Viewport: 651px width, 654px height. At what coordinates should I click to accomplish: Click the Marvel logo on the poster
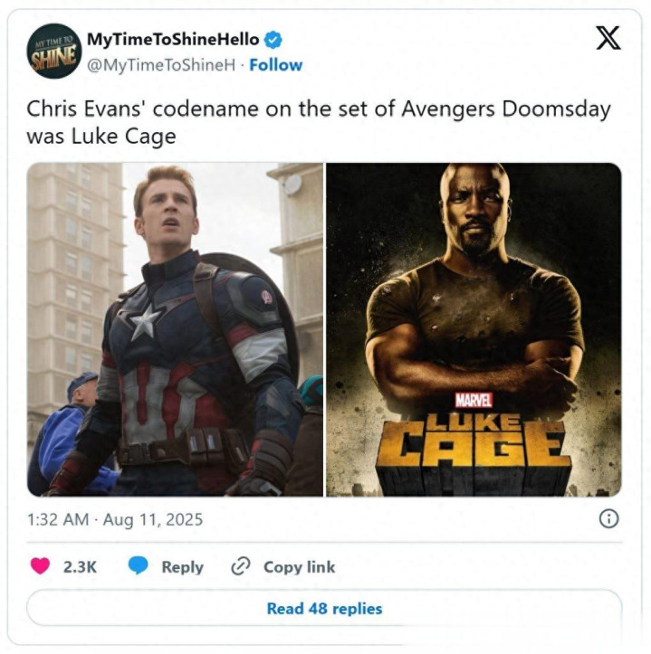click(474, 402)
